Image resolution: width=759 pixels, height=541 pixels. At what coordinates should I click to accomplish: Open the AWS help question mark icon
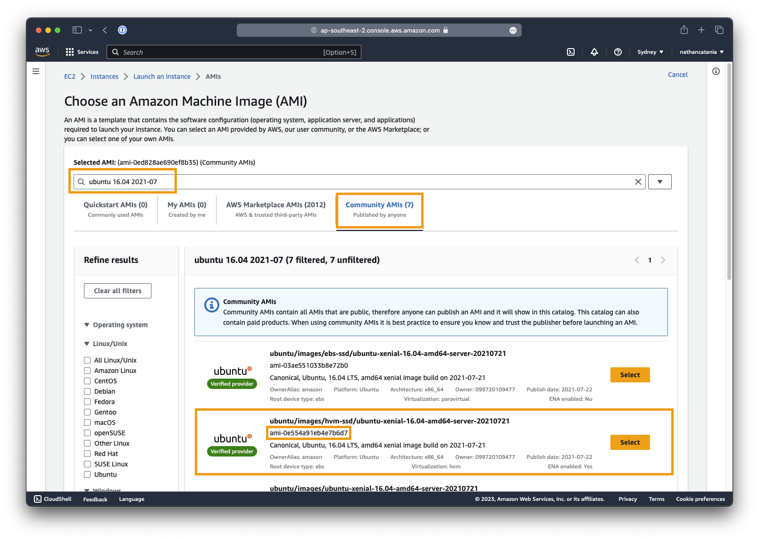coord(618,52)
